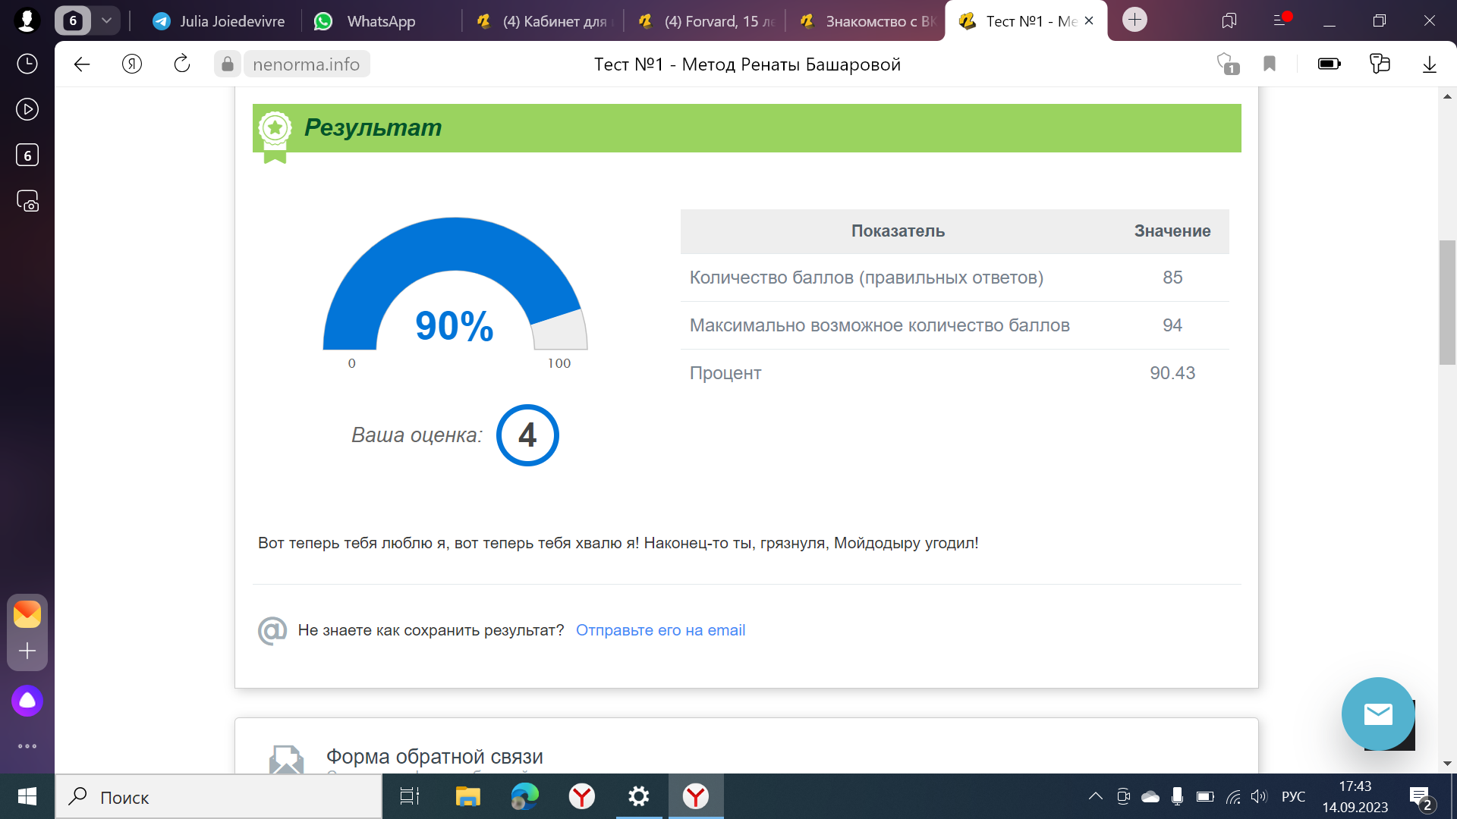Click nenorma.info address field
1457x819 pixels.
[x=306, y=64]
